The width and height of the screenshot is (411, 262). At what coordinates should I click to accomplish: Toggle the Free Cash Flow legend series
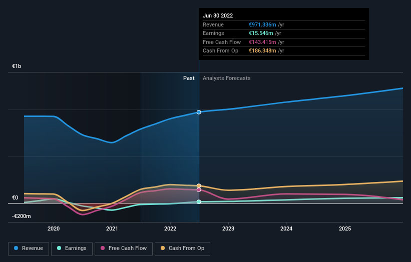coord(124,248)
